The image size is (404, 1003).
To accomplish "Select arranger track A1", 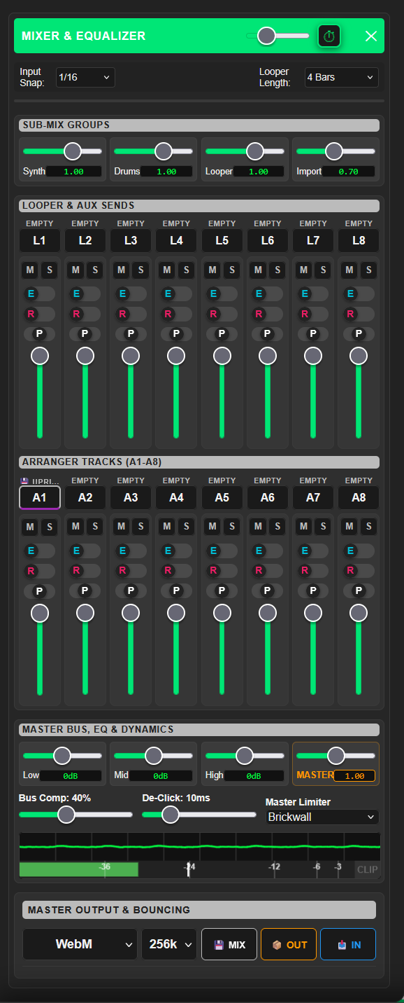I will click(x=40, y=497).
